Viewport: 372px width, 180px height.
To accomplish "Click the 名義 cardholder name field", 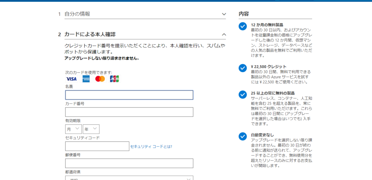I will (129, 95).
